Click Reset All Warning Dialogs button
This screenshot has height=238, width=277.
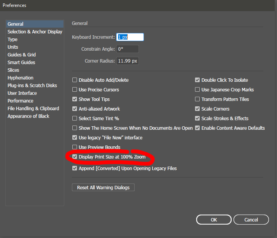pos(103,188)
